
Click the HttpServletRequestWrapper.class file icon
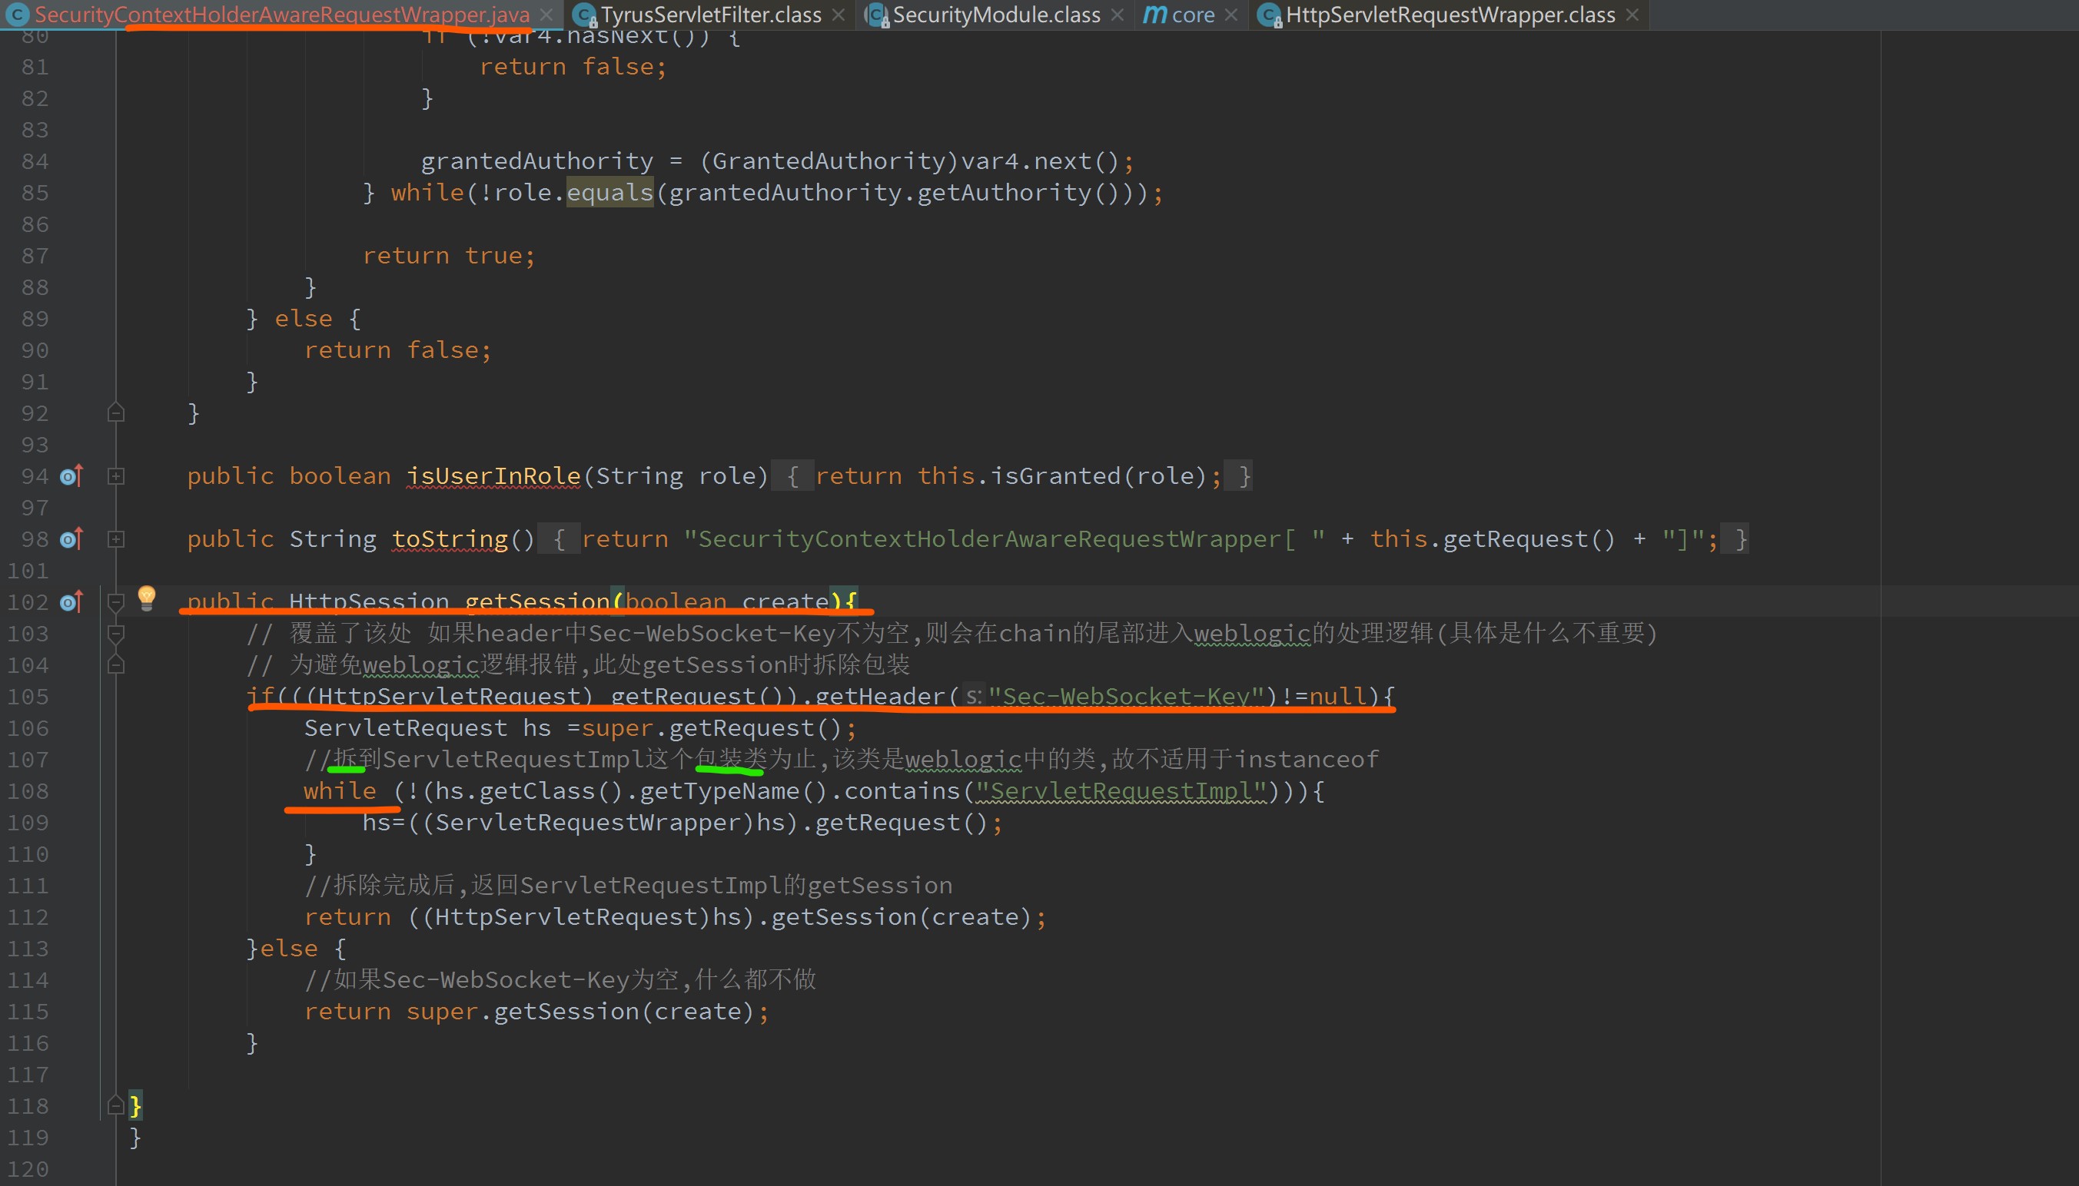coord(1269,15)
